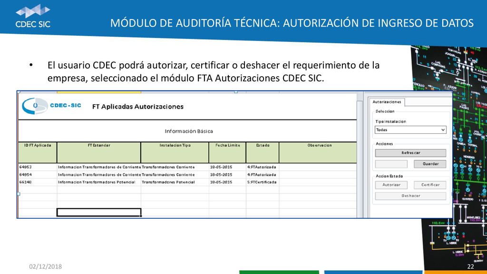Viewport: 487px width, 274px height.
Task: Click the Fecha Limite column header
Action: click(x=227, y=152)
